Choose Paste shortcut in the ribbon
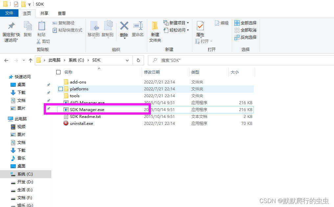334x207 pixels. coord(67,30)
